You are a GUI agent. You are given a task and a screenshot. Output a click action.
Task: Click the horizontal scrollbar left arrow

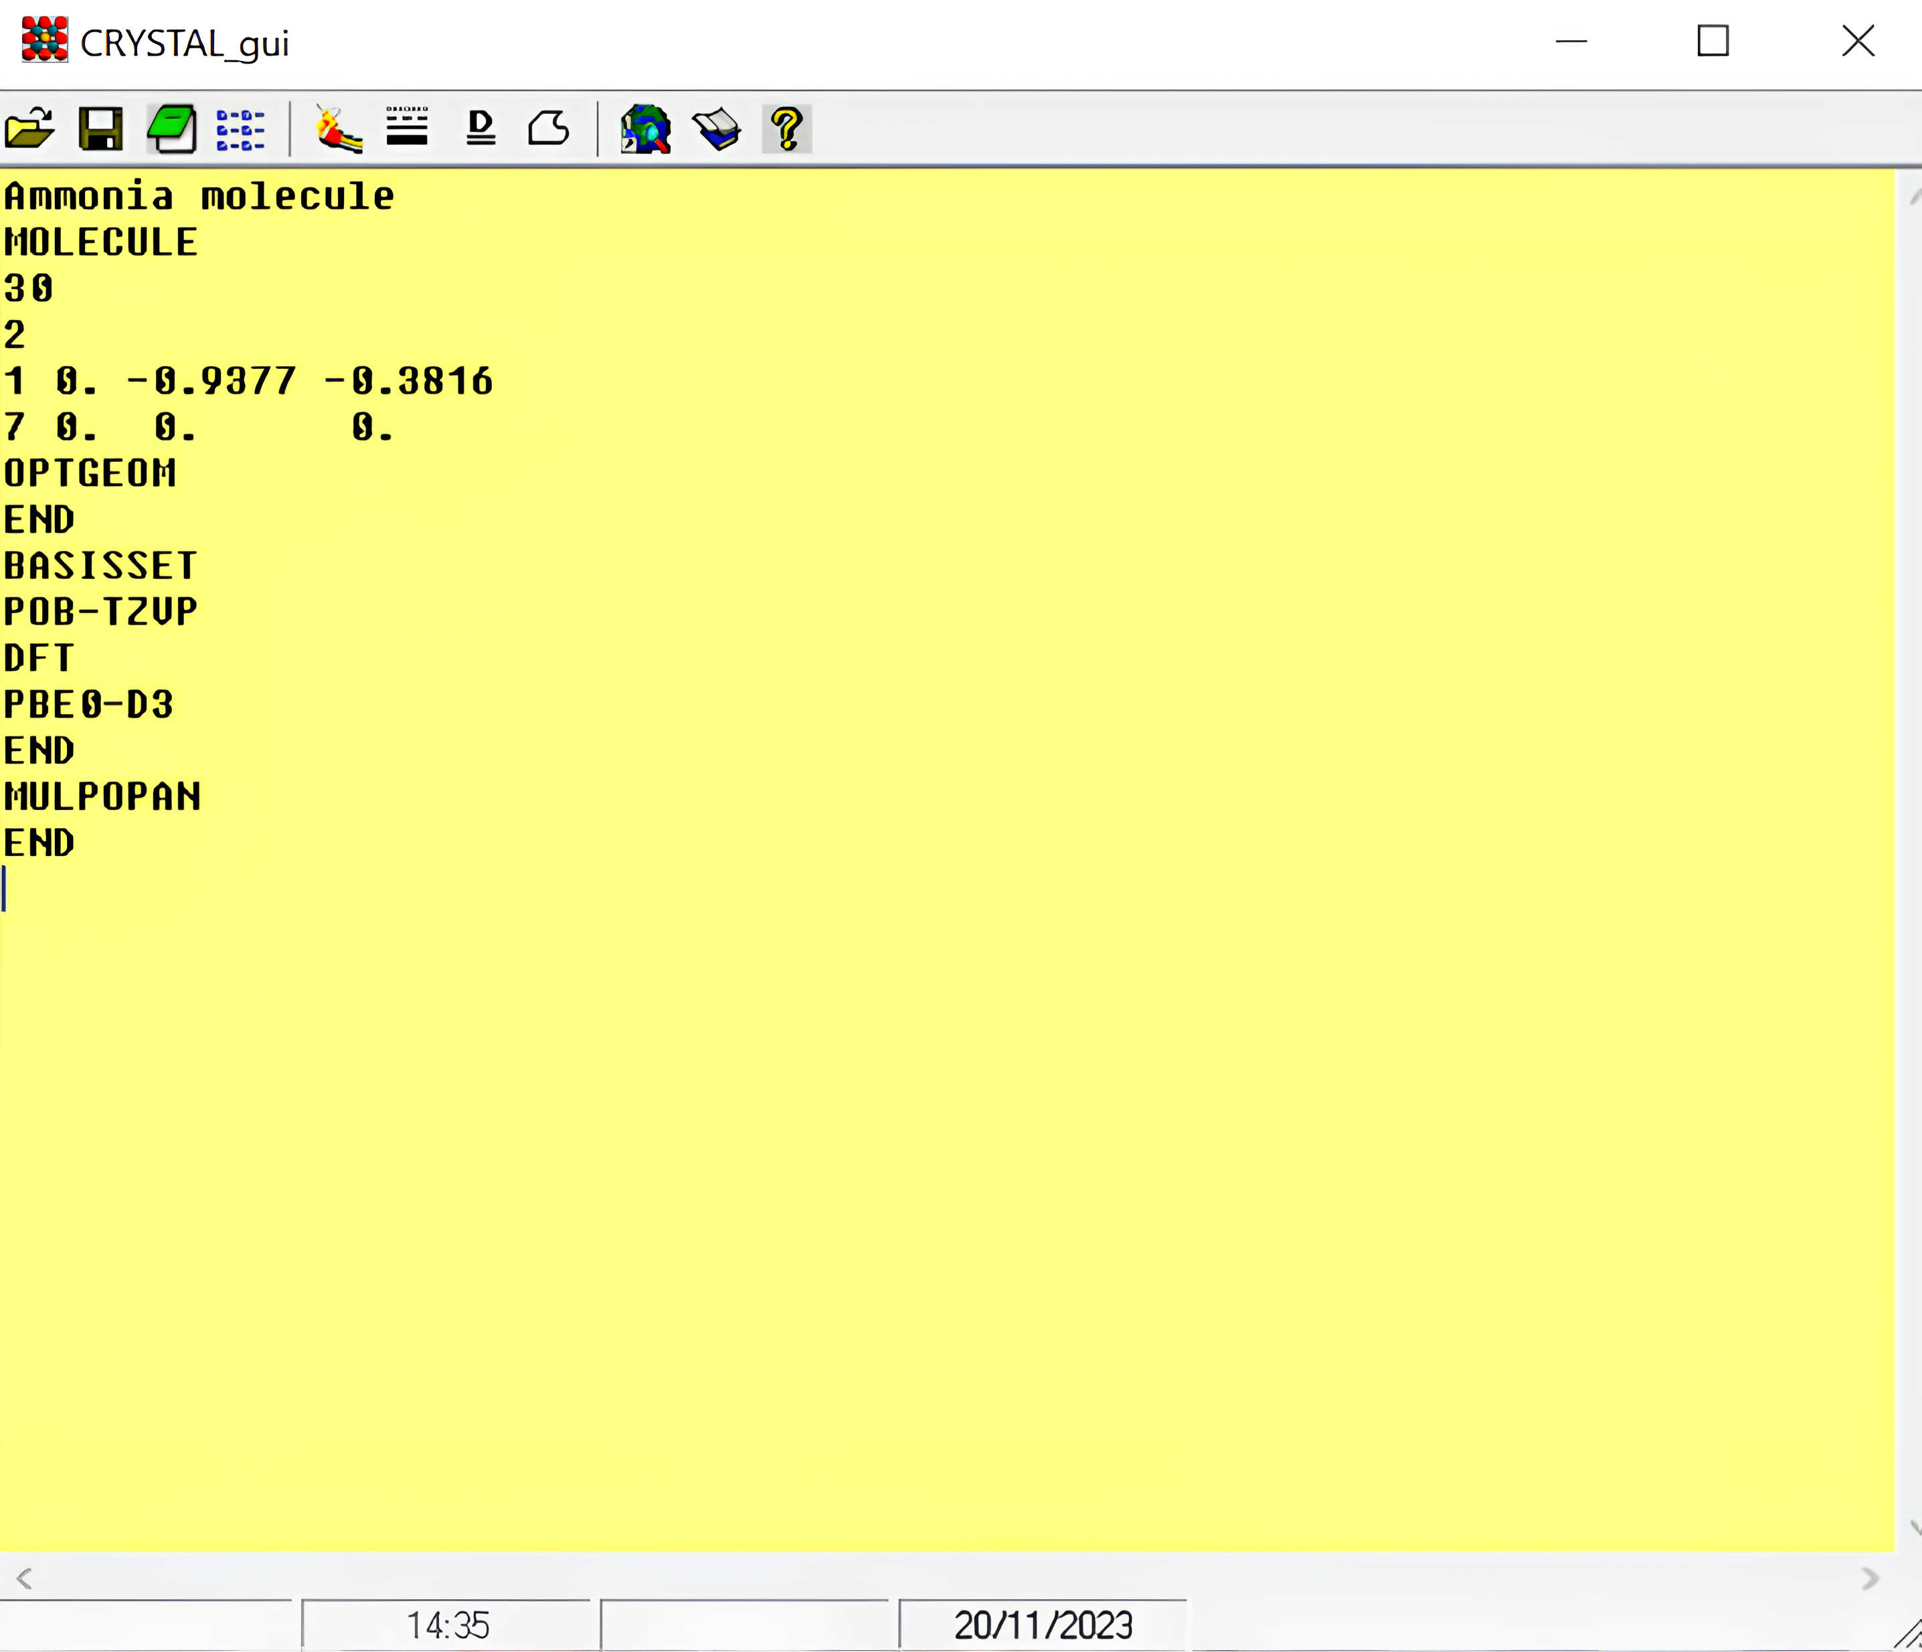[25, 1578]
